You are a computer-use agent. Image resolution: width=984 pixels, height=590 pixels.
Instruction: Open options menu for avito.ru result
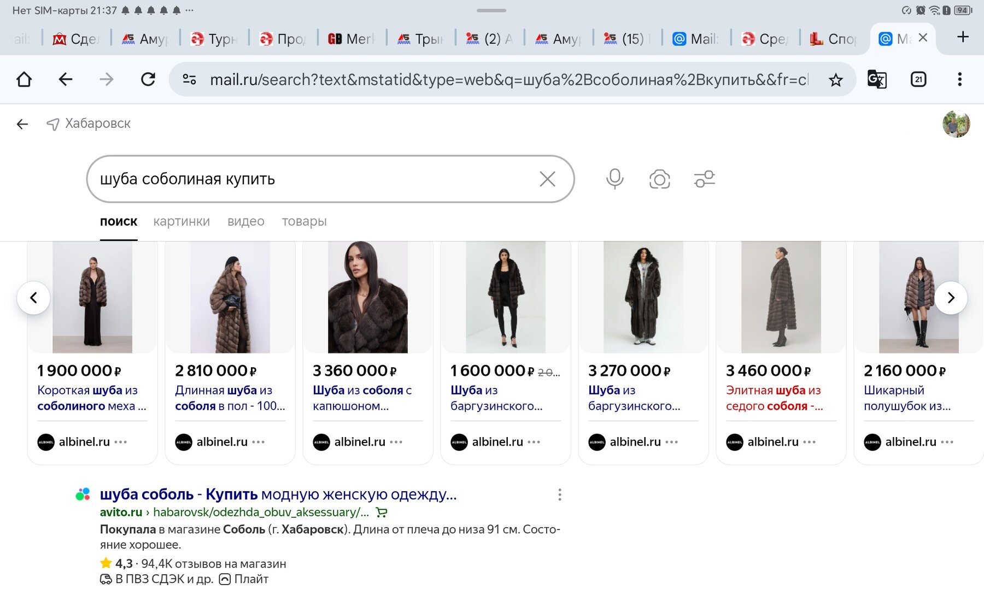click(559, 495)
